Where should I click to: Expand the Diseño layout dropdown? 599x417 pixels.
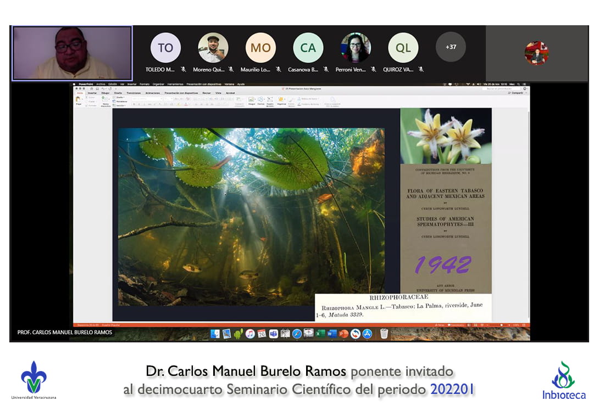[119, 97]
